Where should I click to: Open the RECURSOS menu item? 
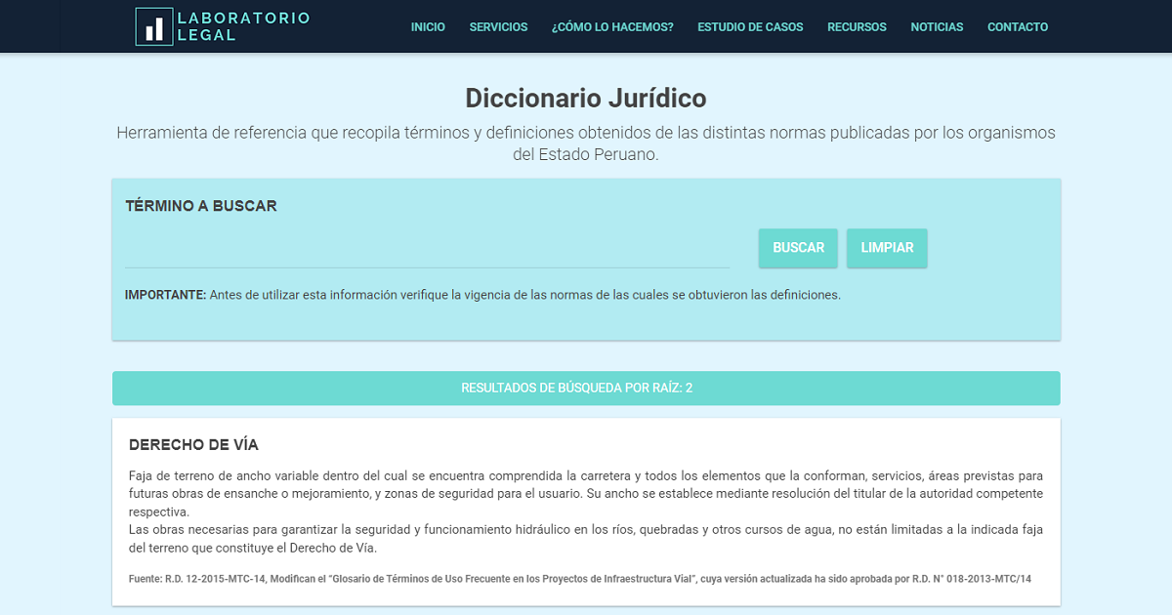point(857,27)
